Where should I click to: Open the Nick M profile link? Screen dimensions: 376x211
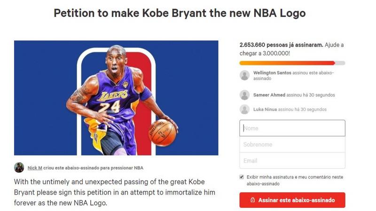tap(35, 168)
